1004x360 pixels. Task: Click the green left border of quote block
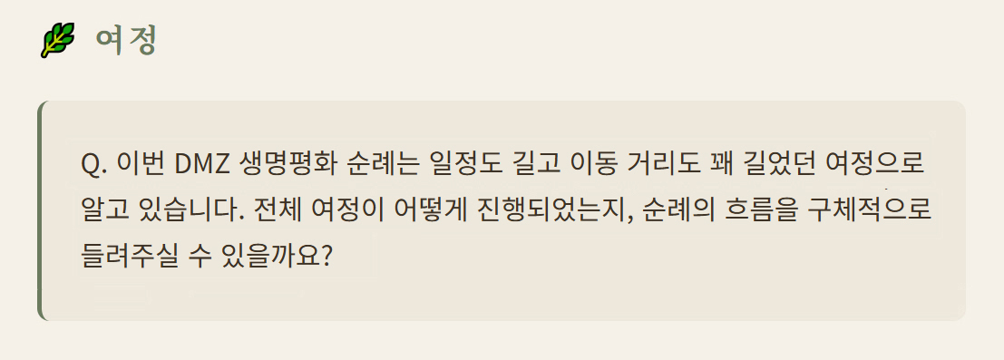40,210
